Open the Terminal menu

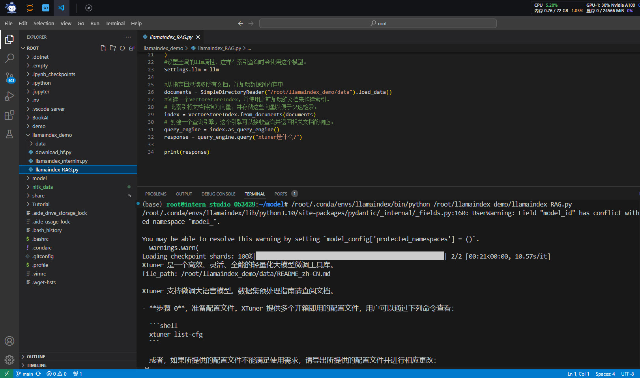point(115,24)
